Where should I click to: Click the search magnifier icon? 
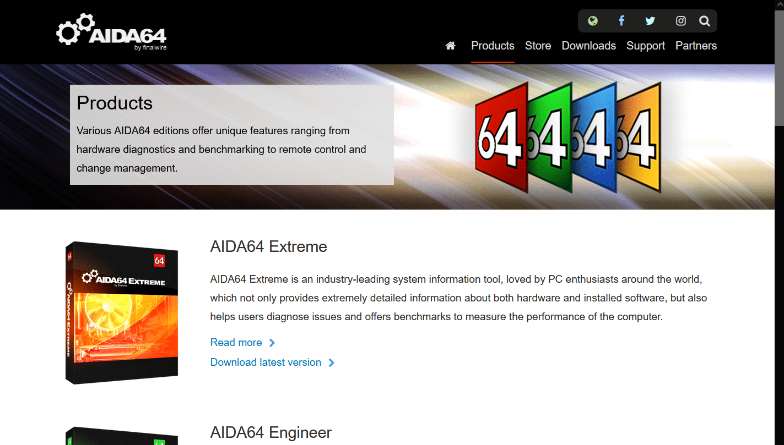pos(705,21)
